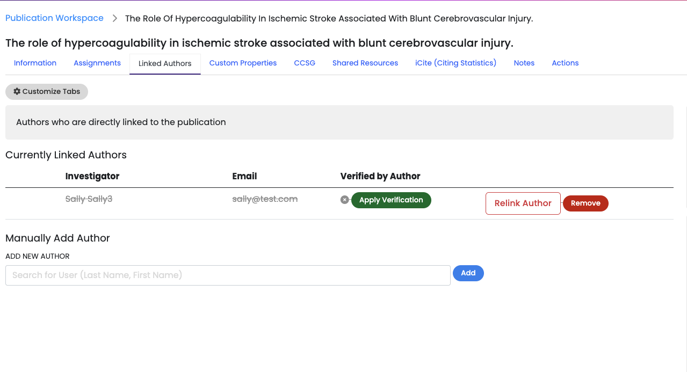Click the Verified by Author column header

tap(380, 176)
